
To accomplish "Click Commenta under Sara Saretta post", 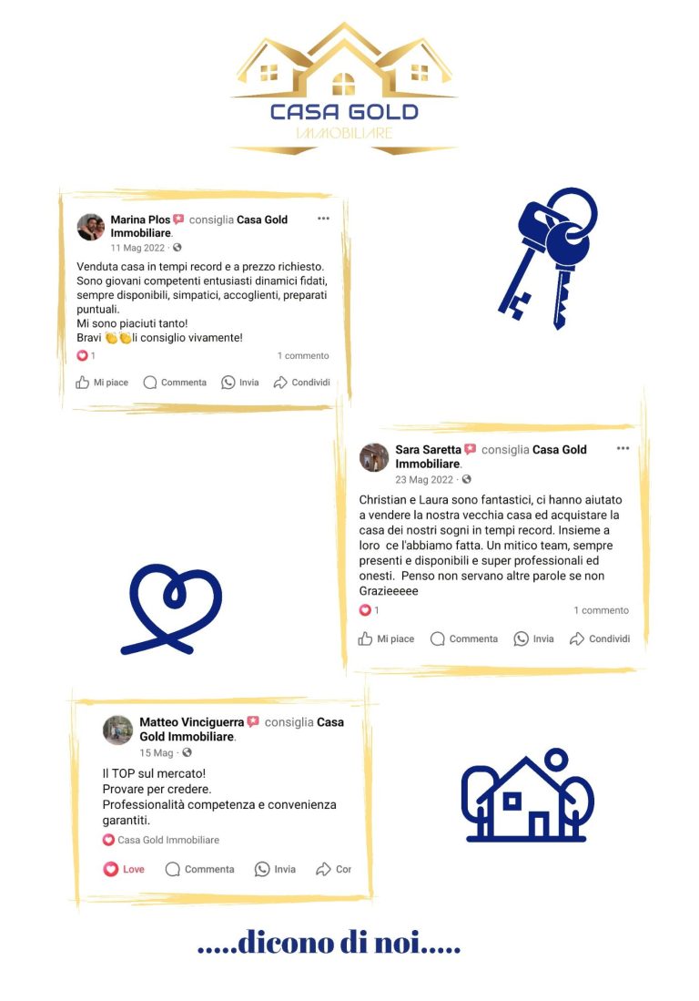I will click(464, 638).
